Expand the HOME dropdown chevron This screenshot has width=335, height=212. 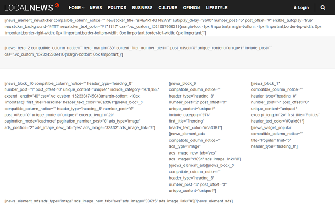click(x=83, y=8)
